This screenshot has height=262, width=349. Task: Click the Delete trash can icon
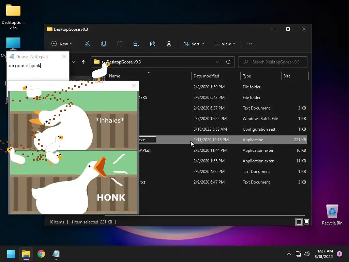tap(169, 44)
